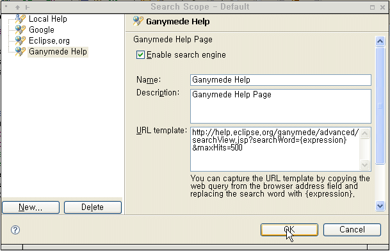
Task: Select Ganymede Help in the engine list
Action: [58, 51]
